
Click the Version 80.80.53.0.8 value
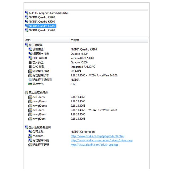[82, 58]
